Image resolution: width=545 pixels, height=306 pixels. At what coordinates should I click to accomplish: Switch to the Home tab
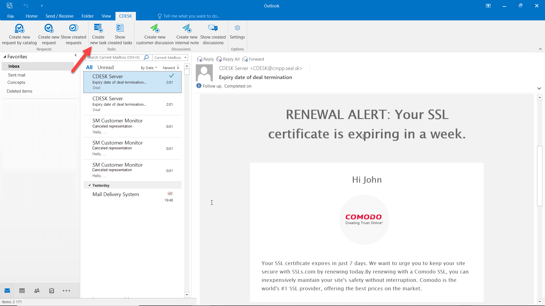pyautogui.click(x=31, y=16)
